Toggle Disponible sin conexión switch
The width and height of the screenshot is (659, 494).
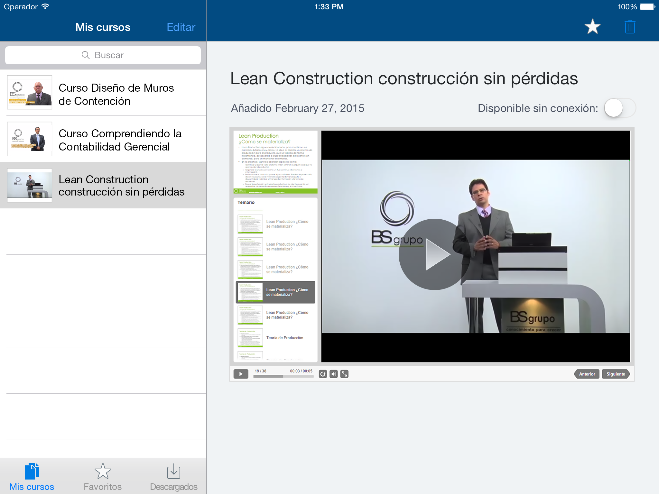tap(619, 108)
